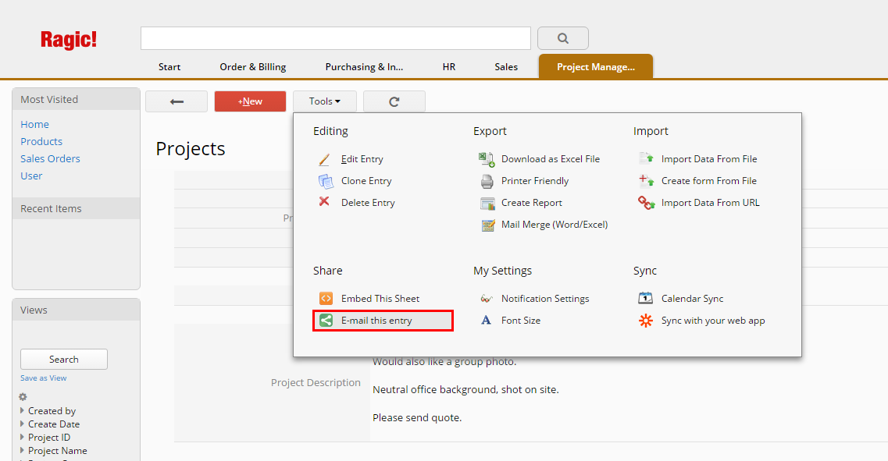The height and width of the screenshot is (461, 888).
Task: Click the refresh button
Action: 394,101
